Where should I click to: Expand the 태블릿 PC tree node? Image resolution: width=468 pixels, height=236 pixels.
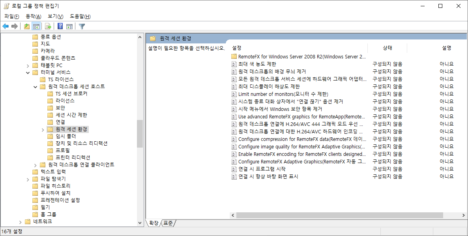(28, 66)
